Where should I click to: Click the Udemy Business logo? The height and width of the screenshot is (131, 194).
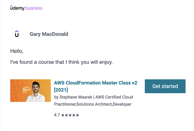(26, 8)
